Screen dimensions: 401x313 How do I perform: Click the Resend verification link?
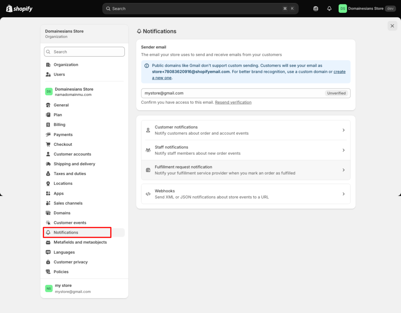click(x=233, y=102)
